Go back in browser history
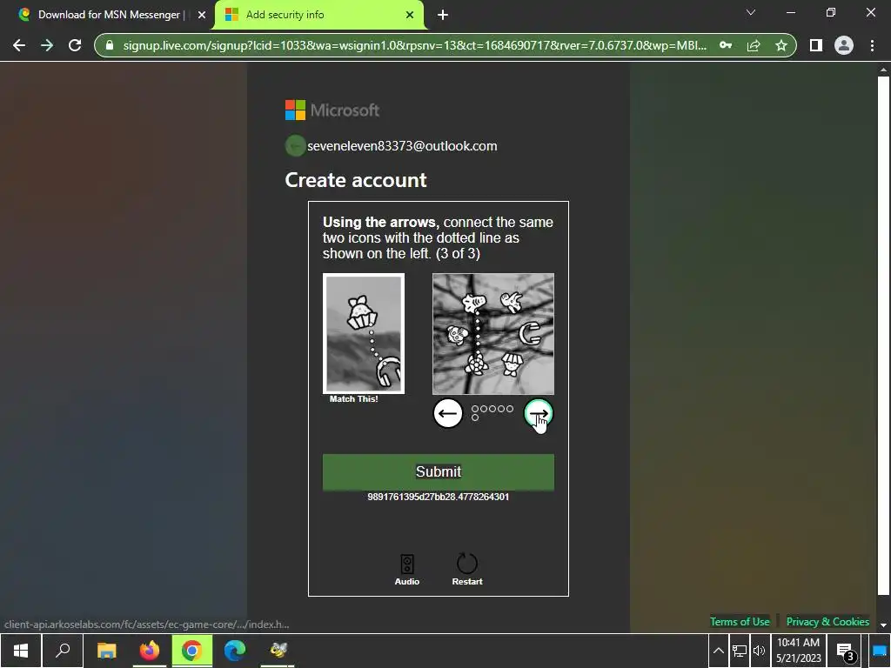 coord(19,45)
